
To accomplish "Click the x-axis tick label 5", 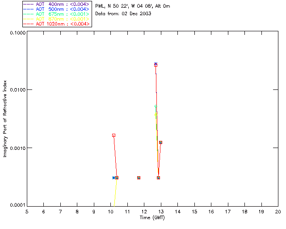I will 27,212.
